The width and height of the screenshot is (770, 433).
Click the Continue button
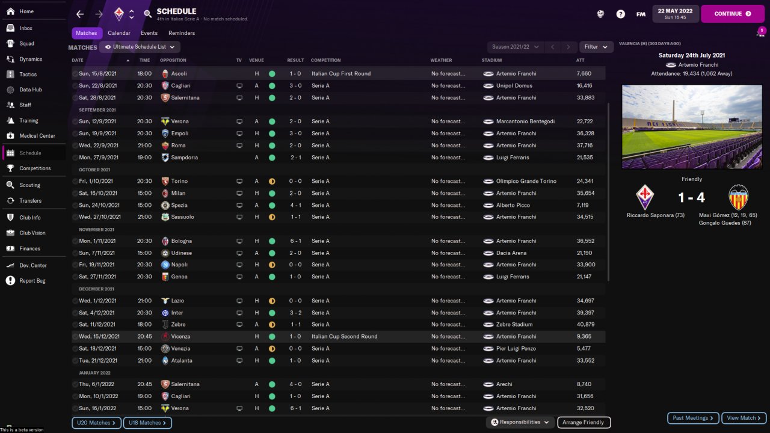tap(733, 14)
